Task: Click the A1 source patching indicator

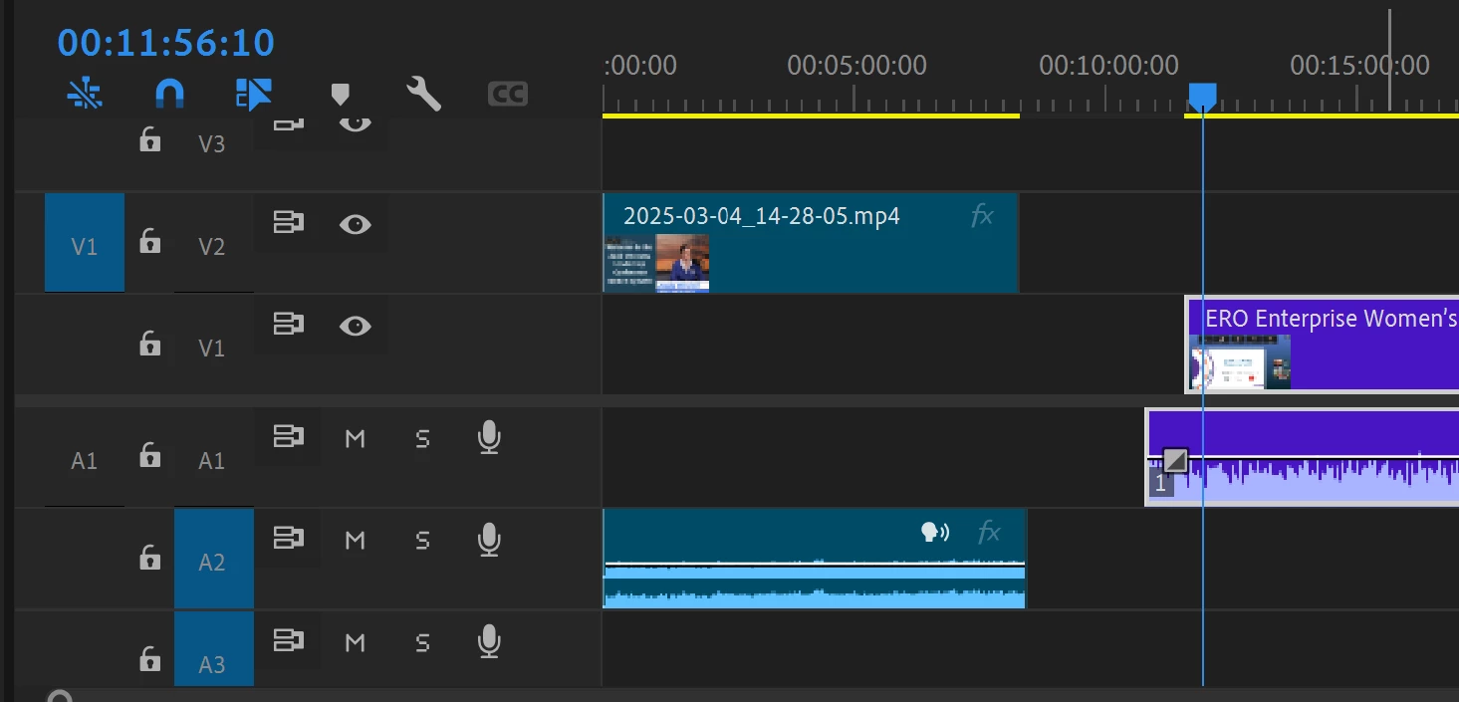Action: pos(85,460)
